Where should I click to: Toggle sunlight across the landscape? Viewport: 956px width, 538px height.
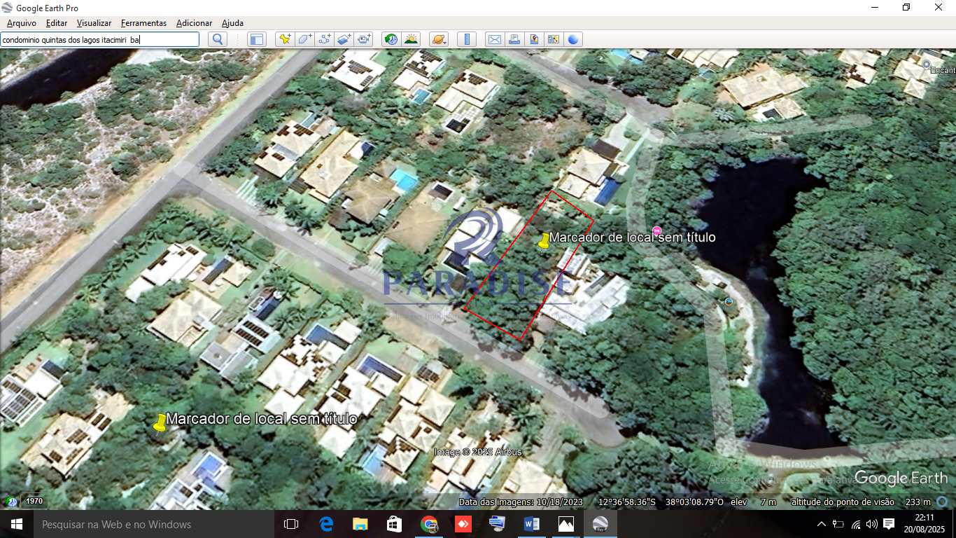coord(411,39)
